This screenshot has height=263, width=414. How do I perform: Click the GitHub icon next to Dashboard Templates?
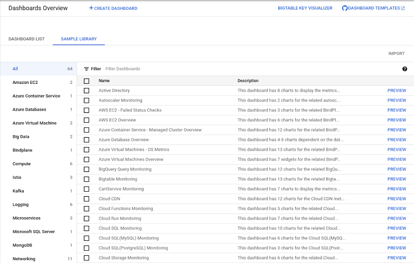[x=344, y=8]
